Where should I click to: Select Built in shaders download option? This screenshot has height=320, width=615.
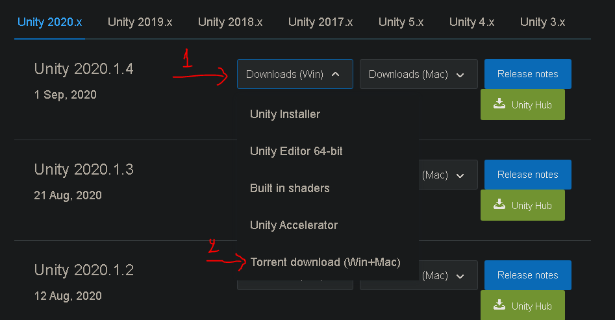click(x=290, y=188)
